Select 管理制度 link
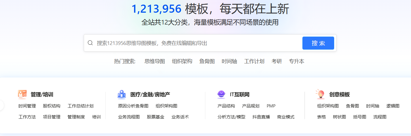This screenshot has width=411, height=136. [x=76, y=117]
